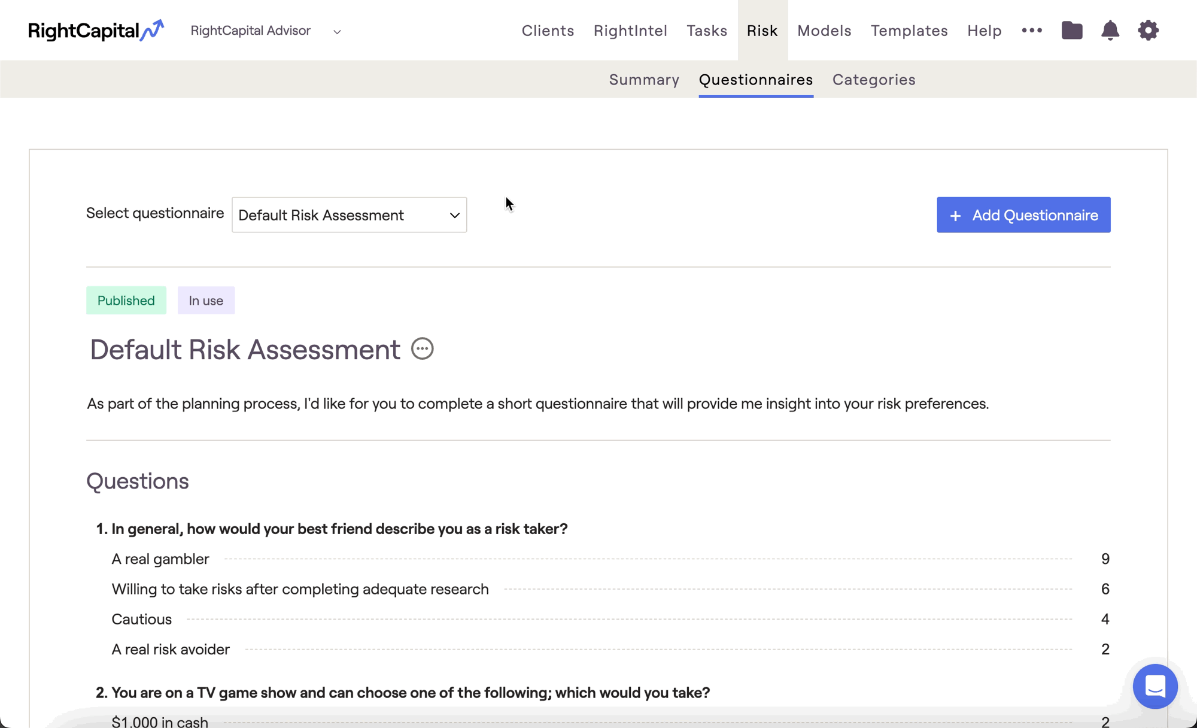1197x728 pixels.
Task: Open the Models menu item
Action: (824, 31)
